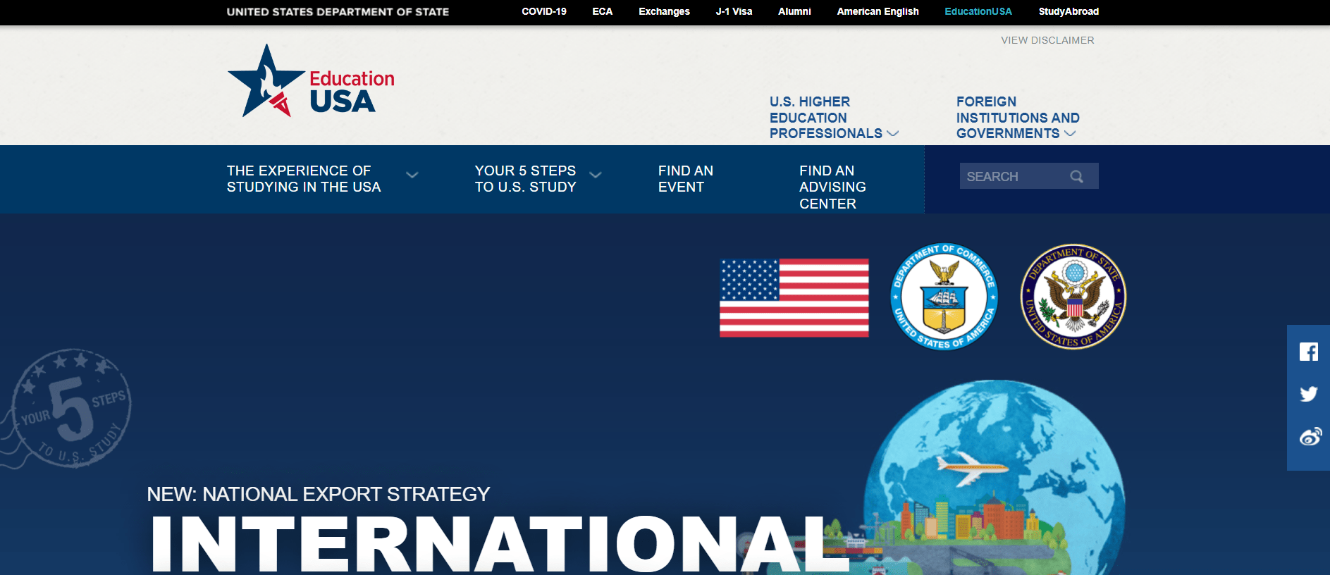Screen dimensions: 1330x575
Task: Open the Facebook share icon
Action: [1308, 352]
